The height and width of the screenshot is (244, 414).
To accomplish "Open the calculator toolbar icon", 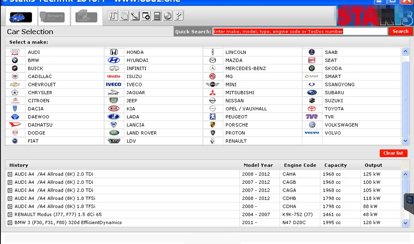I will (157, 16).
